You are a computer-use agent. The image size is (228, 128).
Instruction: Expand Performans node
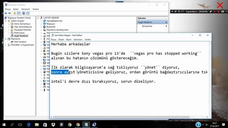point(9,33)
